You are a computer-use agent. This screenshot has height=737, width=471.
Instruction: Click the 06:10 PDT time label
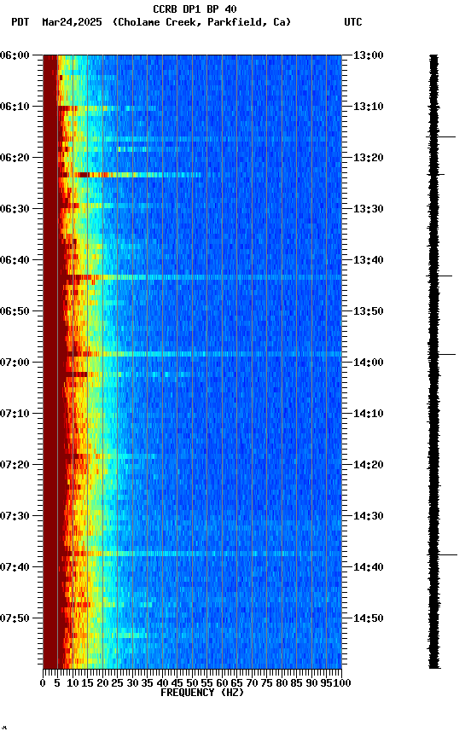click(15, 107)
